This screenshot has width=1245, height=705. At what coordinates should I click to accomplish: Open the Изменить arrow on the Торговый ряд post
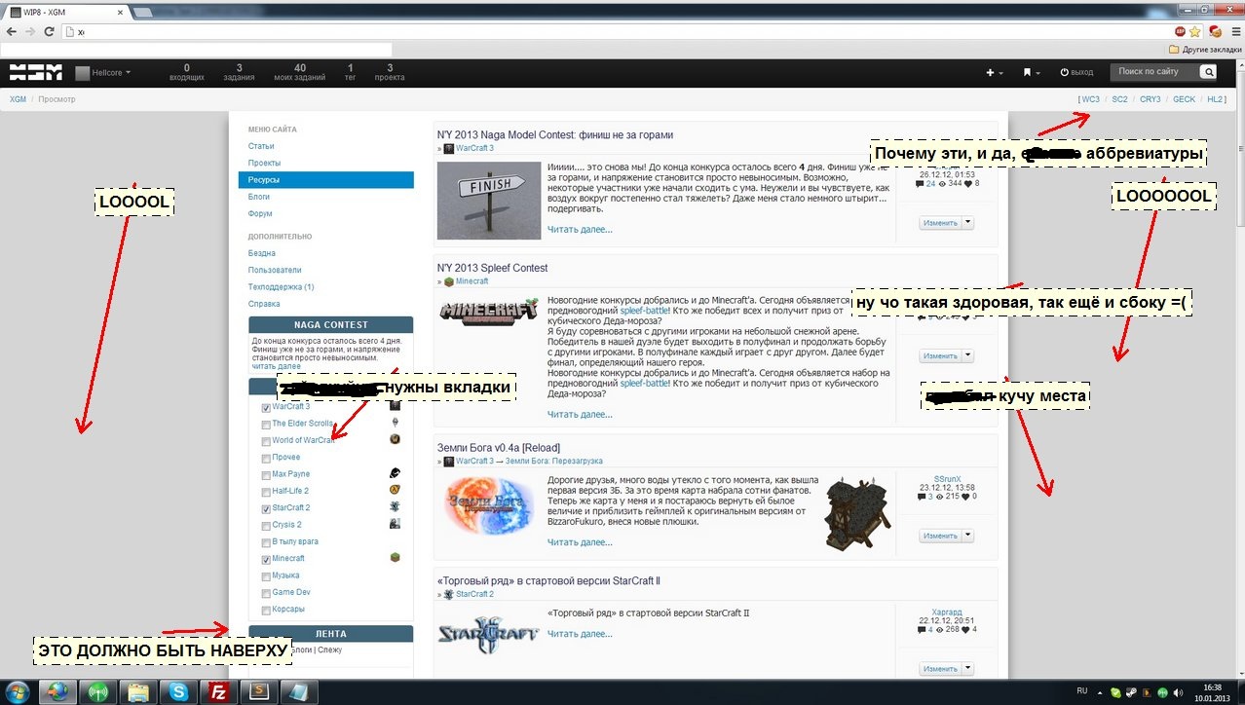968,669
